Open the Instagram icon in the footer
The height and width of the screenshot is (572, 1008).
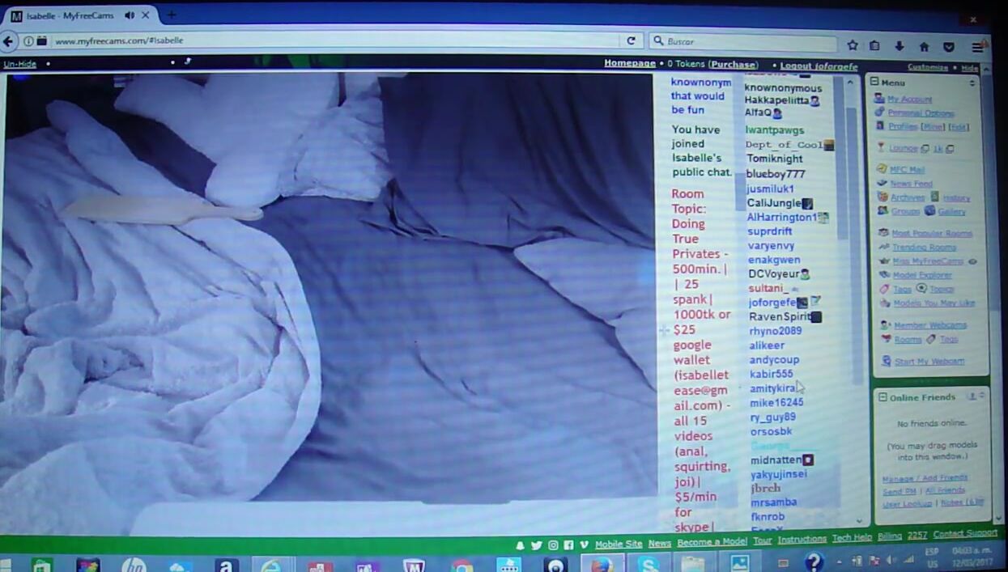553,545
